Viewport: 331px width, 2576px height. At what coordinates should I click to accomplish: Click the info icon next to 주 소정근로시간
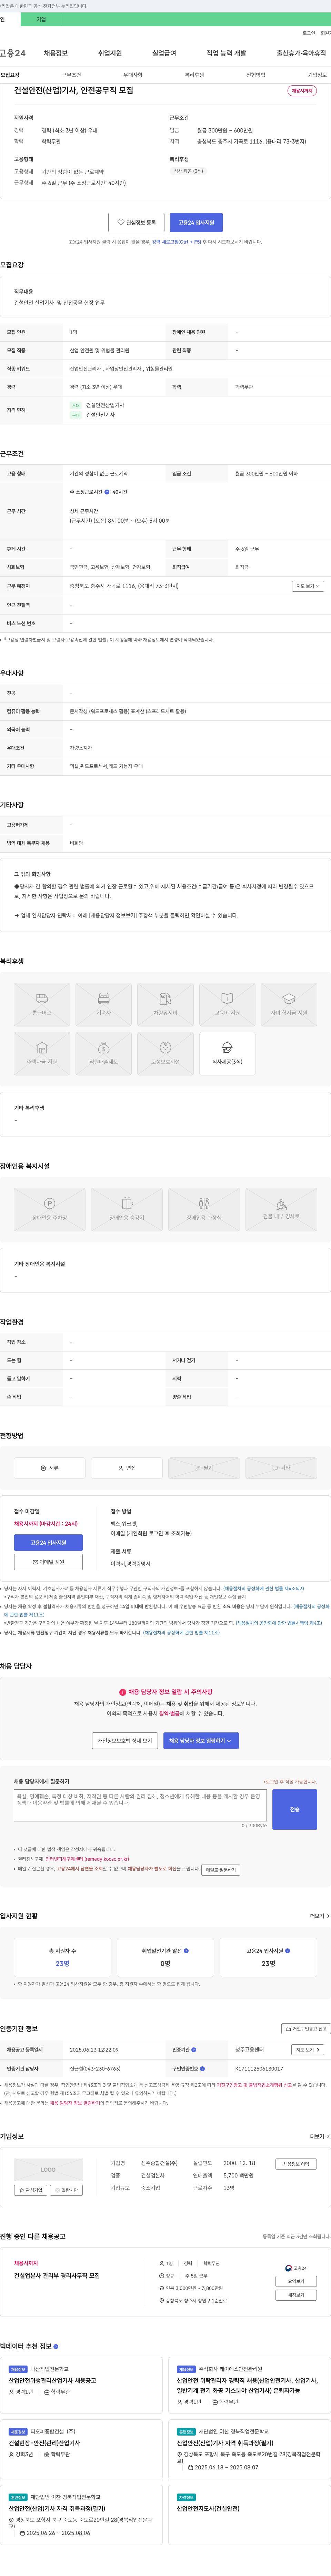point(107,492)
